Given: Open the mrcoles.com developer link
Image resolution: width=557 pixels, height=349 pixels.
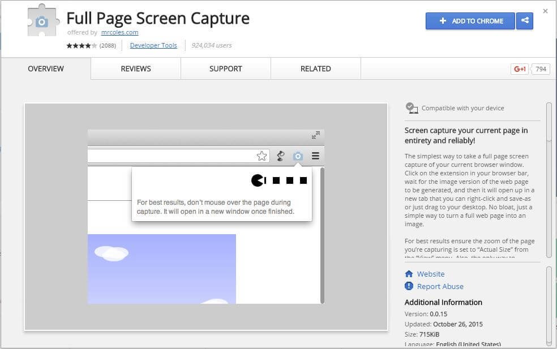Looking at the screenshot, I should tap(119, 32).
